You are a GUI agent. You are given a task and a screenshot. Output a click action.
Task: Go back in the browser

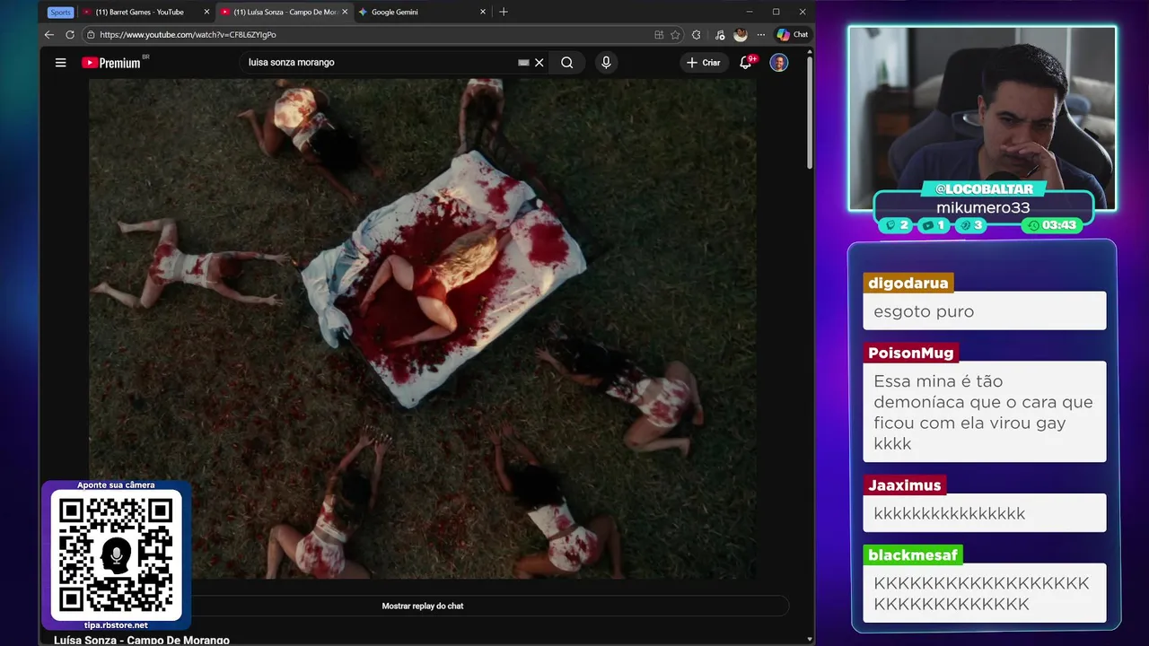point(49,35)
